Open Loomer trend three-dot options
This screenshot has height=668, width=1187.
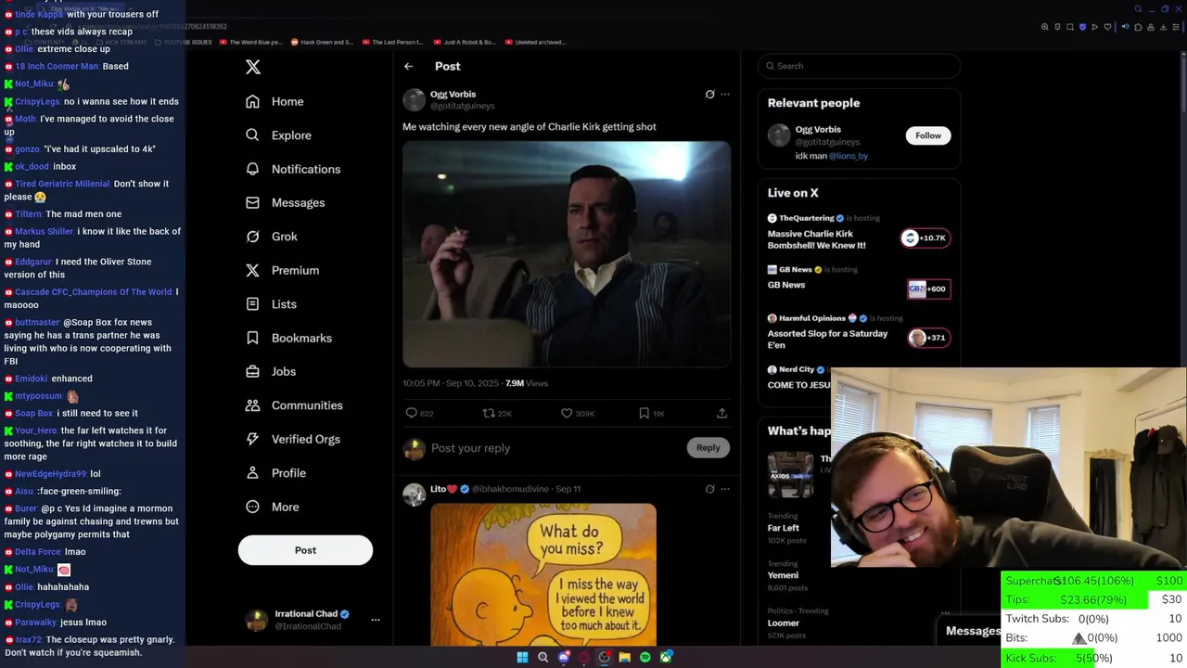point(945,612)
